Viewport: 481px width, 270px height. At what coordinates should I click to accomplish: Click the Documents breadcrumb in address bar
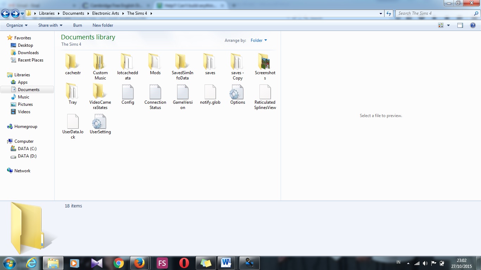pyautogui.click(x=73, y=13)
